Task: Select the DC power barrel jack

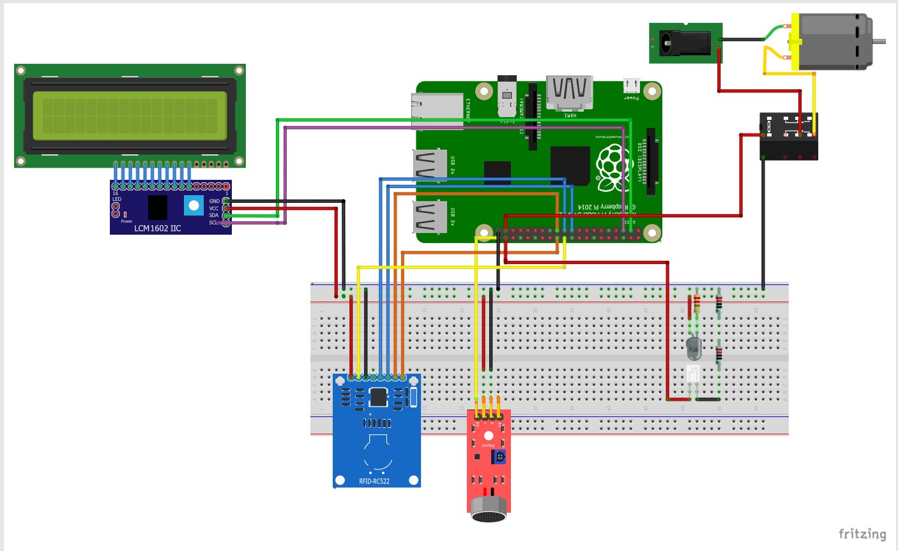Action: (686, 43)
